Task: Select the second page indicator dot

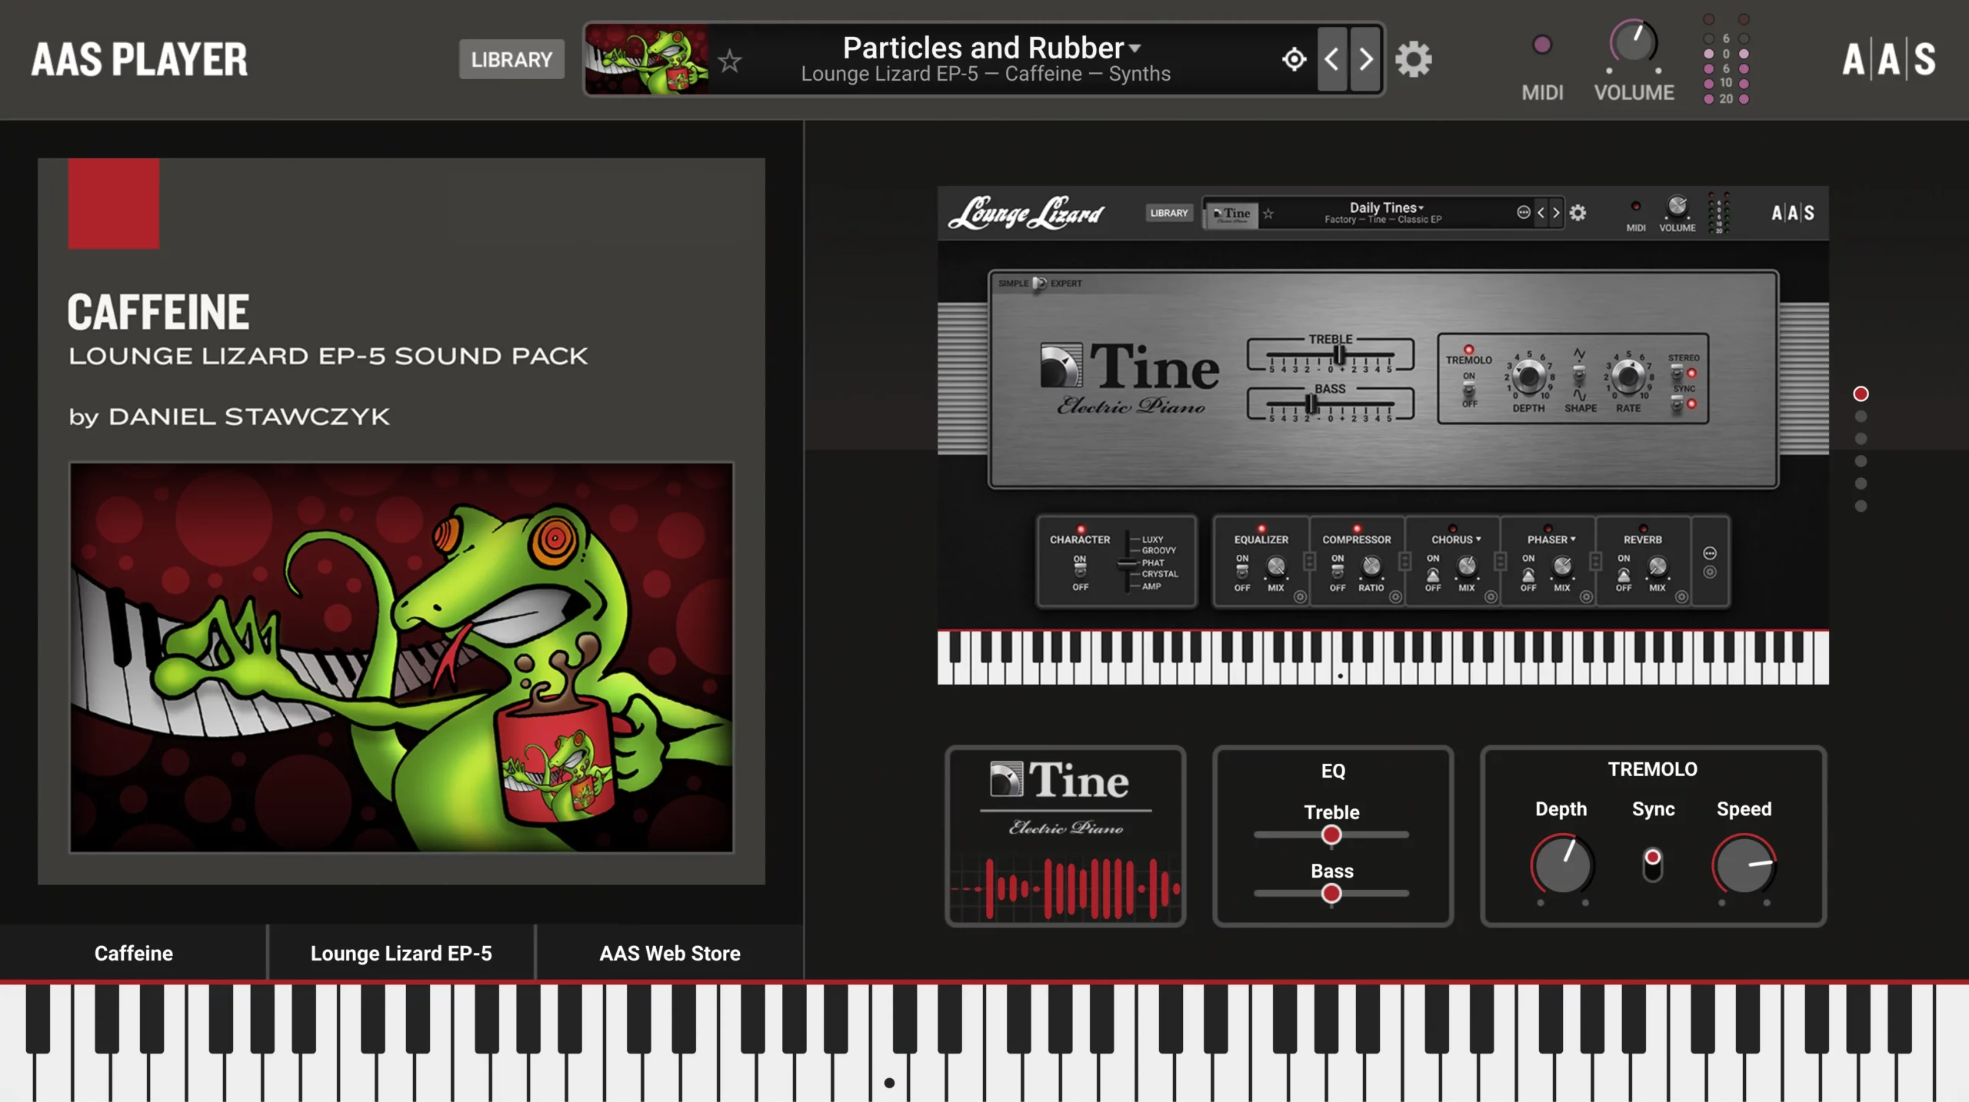Action: (x=1861, y=417)
